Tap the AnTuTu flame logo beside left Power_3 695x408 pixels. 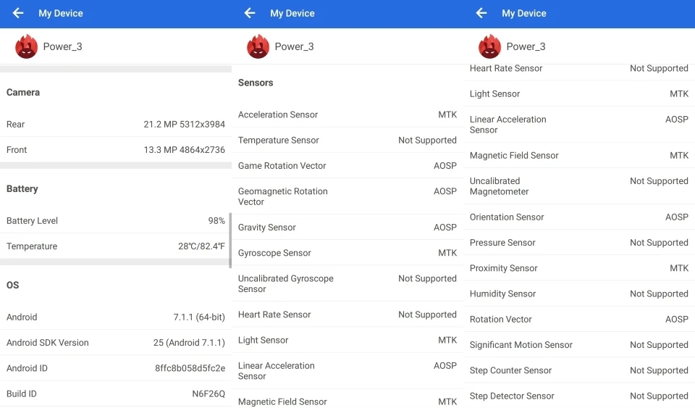pos(27,46)
